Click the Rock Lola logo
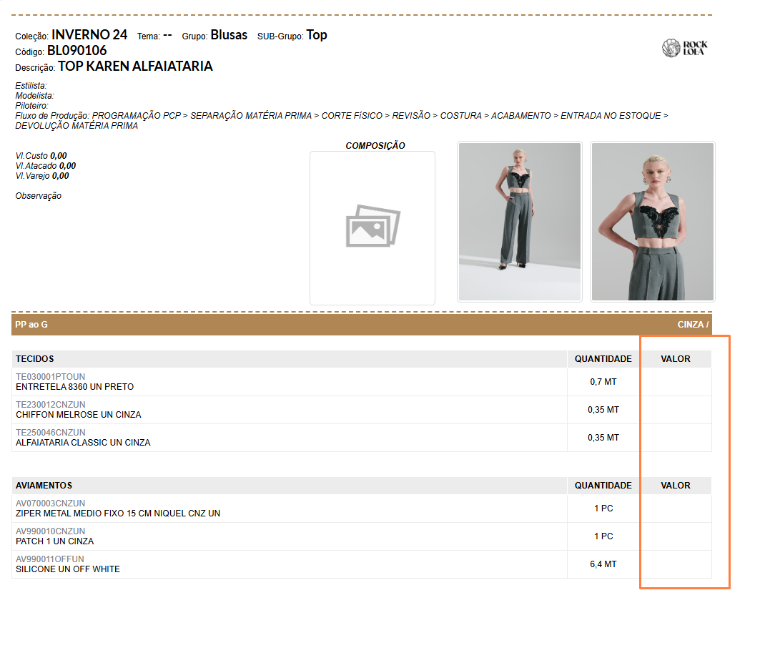 tap(684, 48)
